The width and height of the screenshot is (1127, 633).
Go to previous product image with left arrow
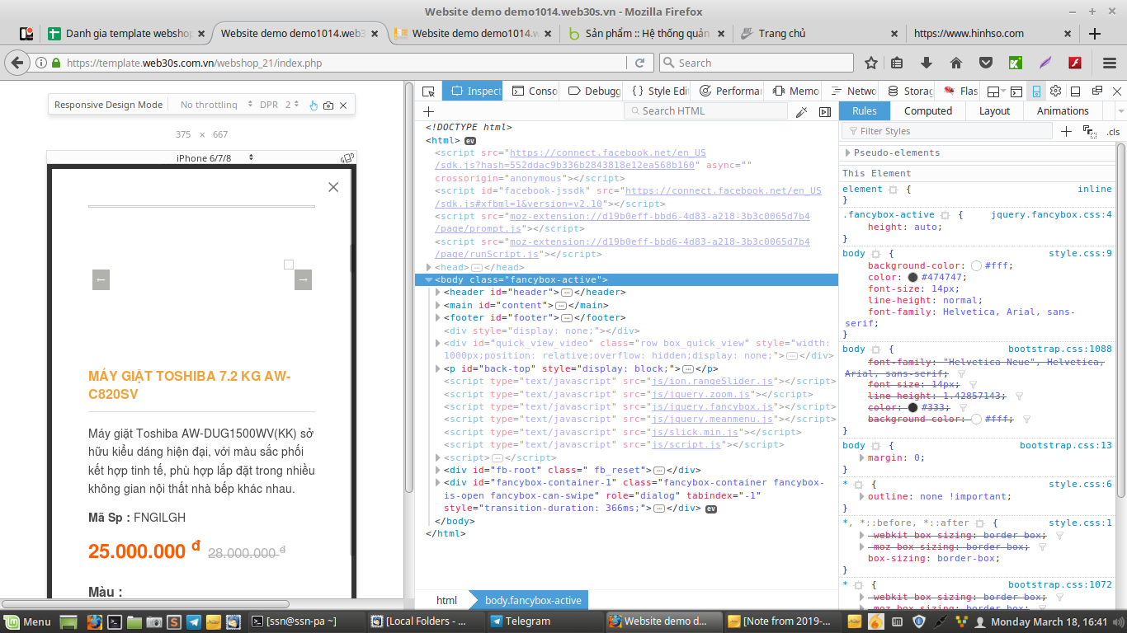click(101, 280)
